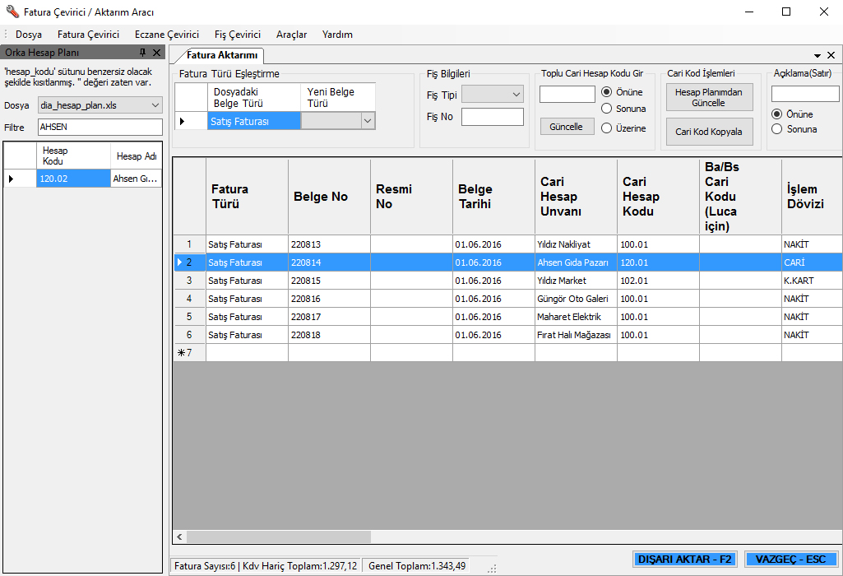Select Önüne in Toplu Cari Hesap Kodu

pyautogui.click(x=606, y=92)
